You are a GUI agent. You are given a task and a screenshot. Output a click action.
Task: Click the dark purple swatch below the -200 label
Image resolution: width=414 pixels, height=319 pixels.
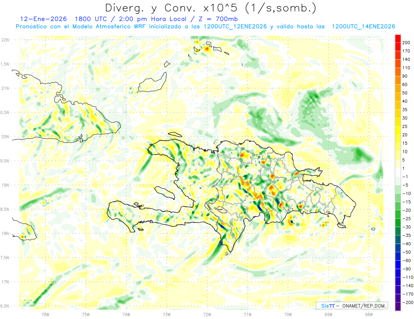(x=398, y=306)
